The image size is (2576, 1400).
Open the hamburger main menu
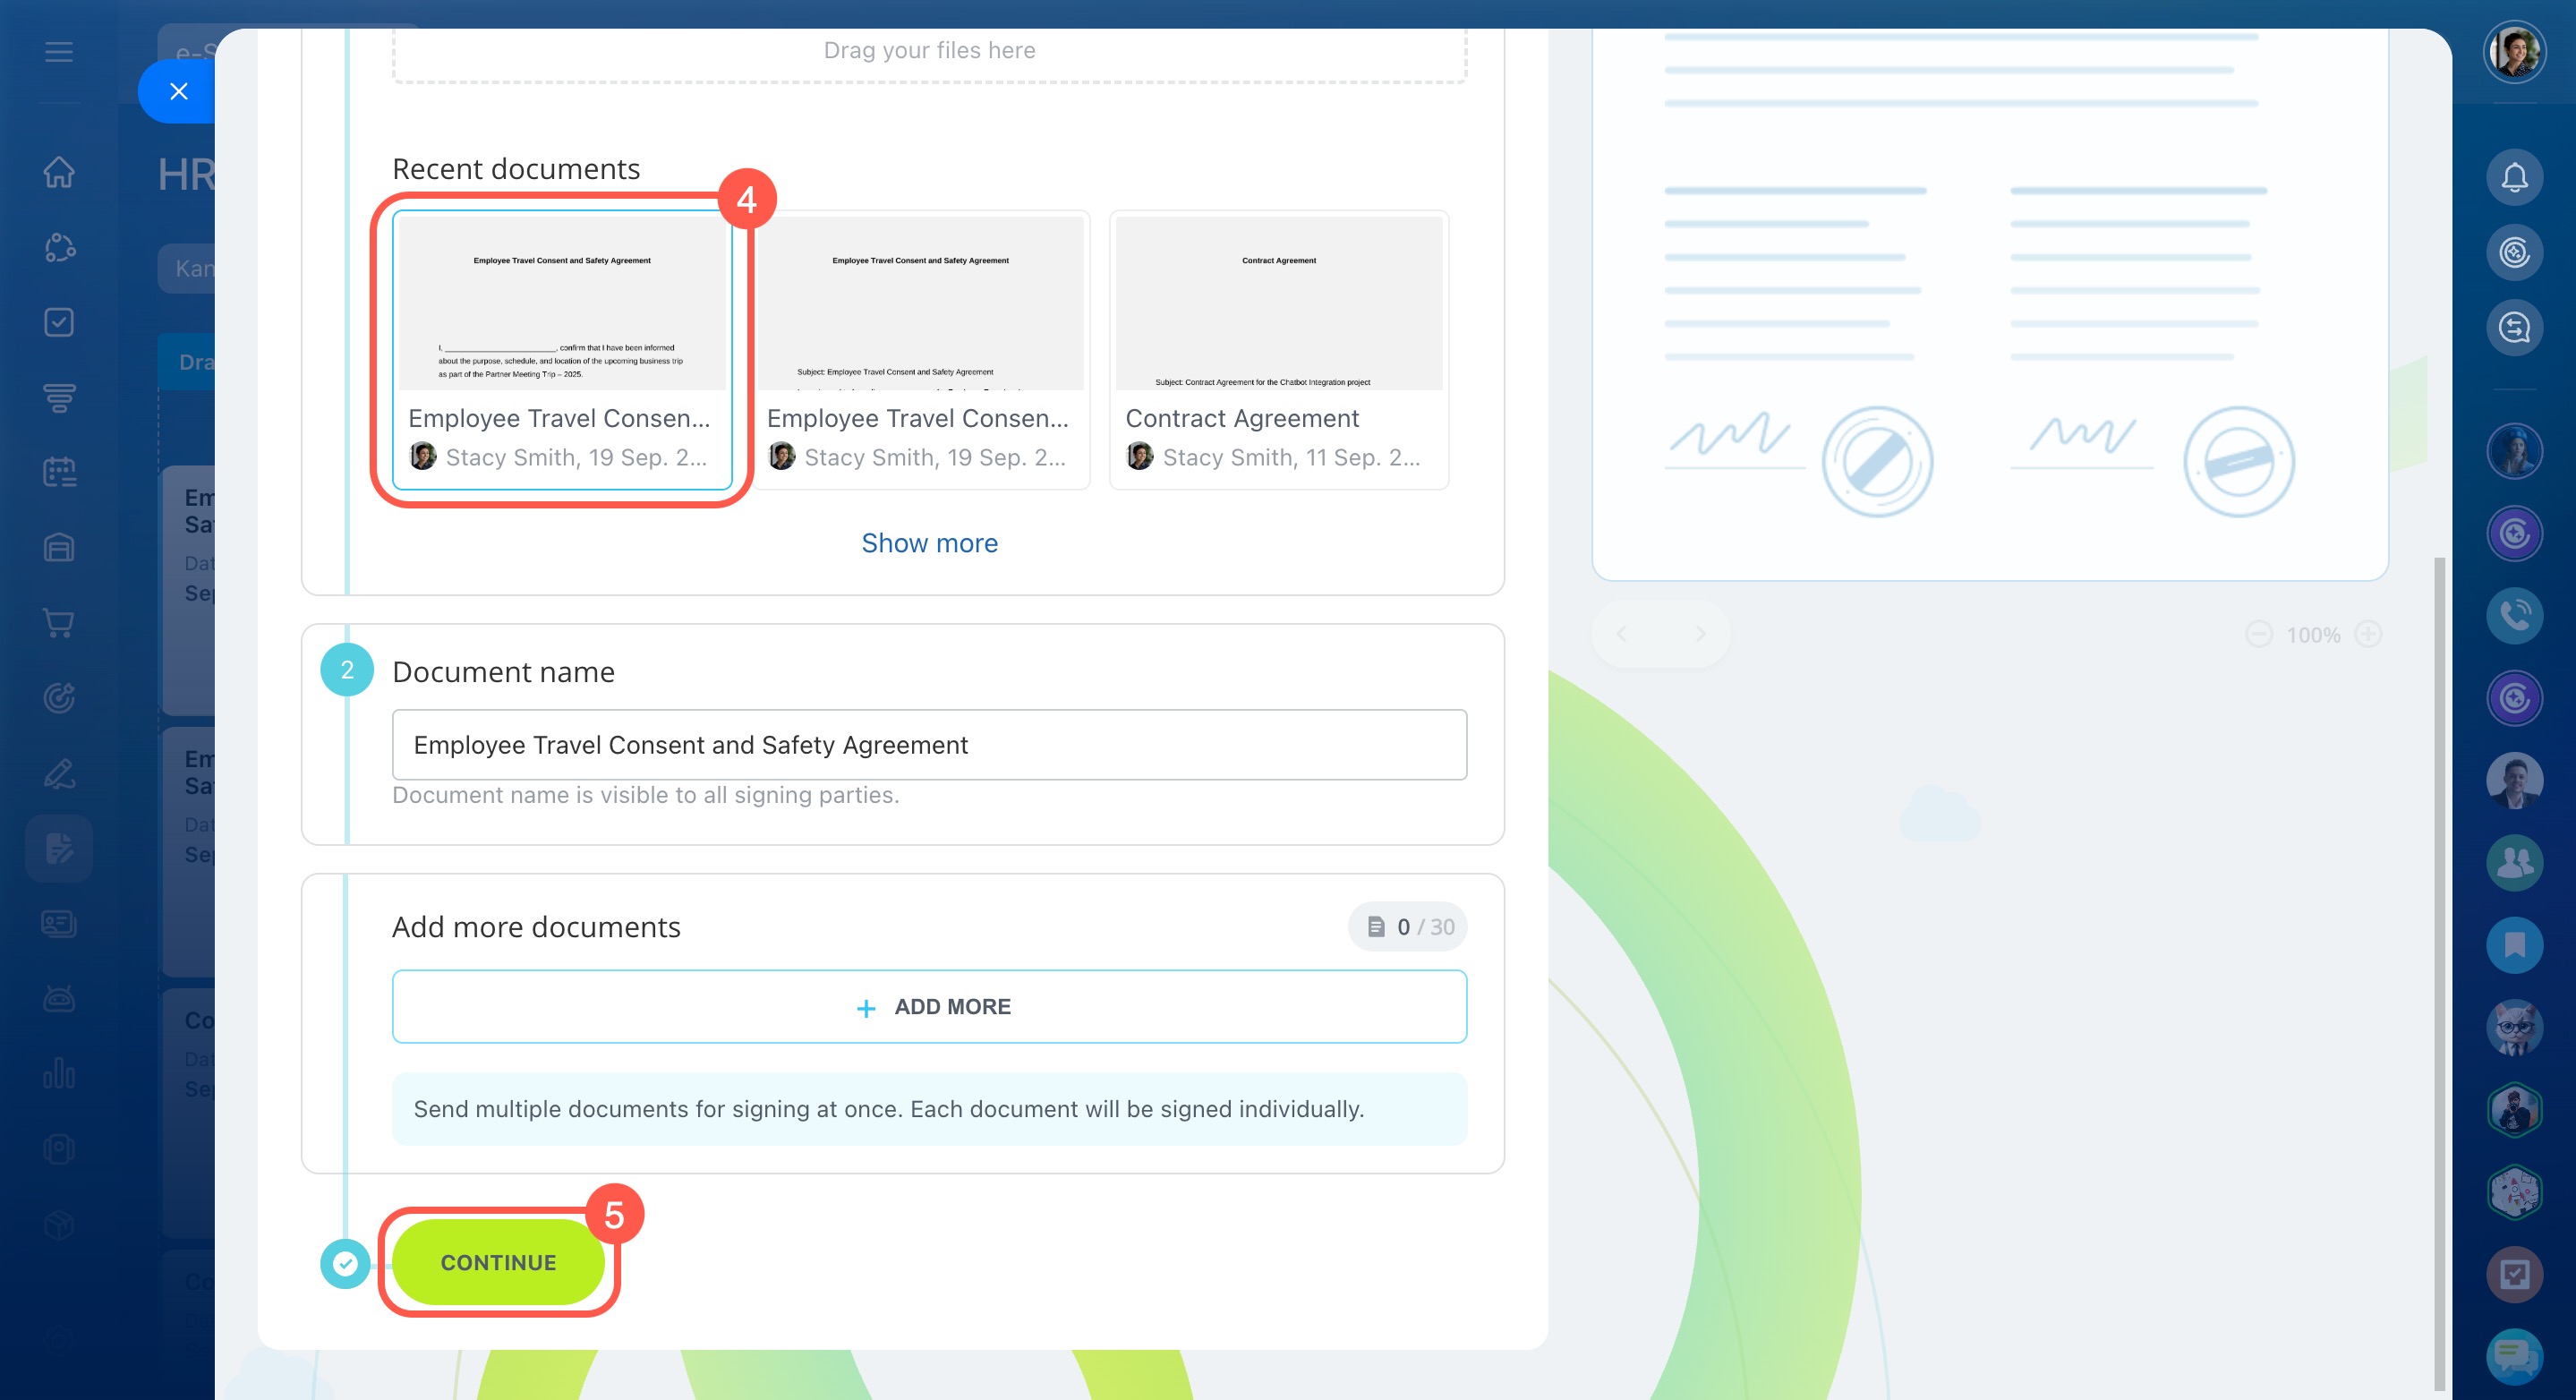[x=59, y=51]
